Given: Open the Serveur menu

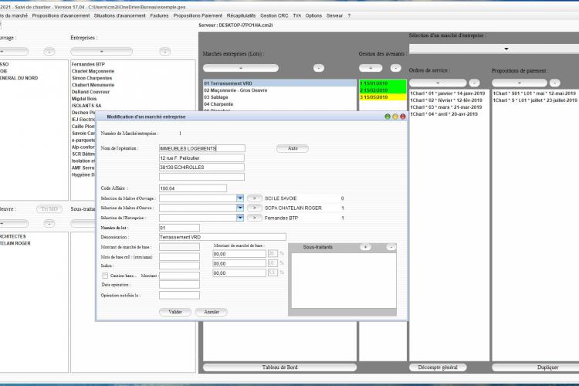Looking at the screenshot, I should 334,15.
